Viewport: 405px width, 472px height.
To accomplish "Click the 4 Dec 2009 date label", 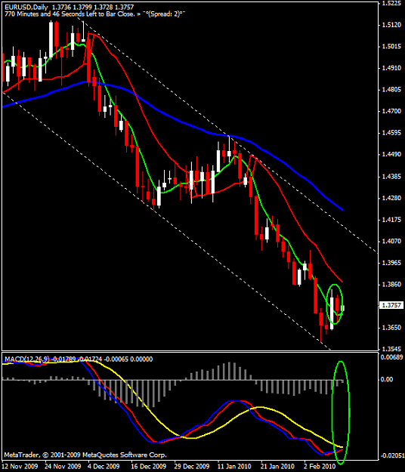I will click(104, 466).
